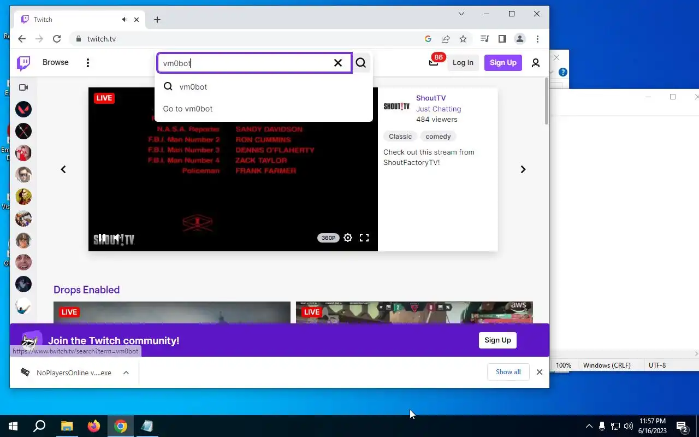Open Chrome three-dot menu

pyautogui.click(x=538, y=39)
